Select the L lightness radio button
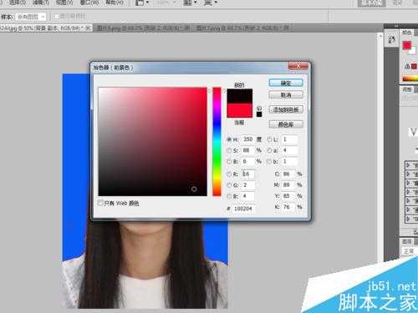 pos(269,139)
